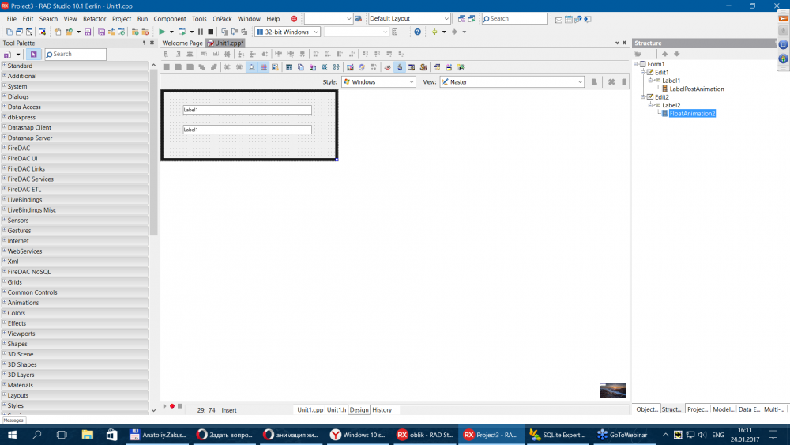Move selected component up in Structure
Viewport: 790px width, 445px height.
tap(664, 54)
